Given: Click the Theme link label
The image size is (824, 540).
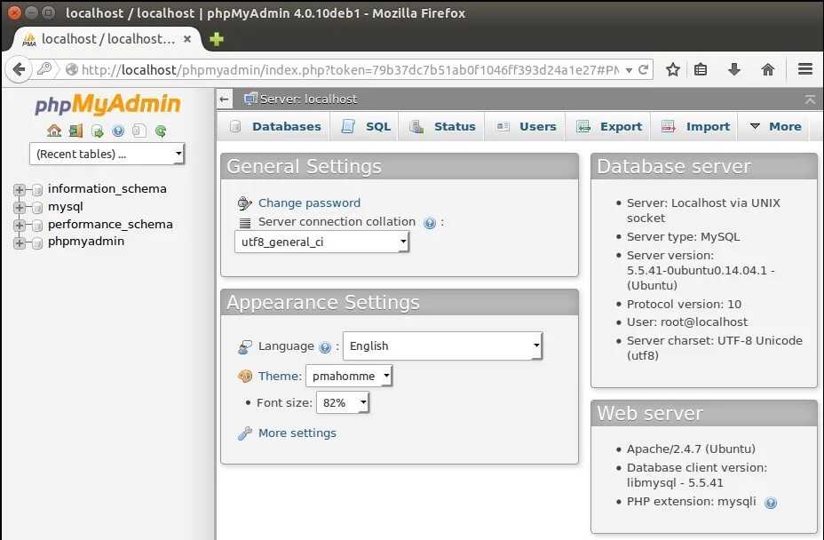Looking at the screenshot, I should pyautogui.click(x=280, y=377).
